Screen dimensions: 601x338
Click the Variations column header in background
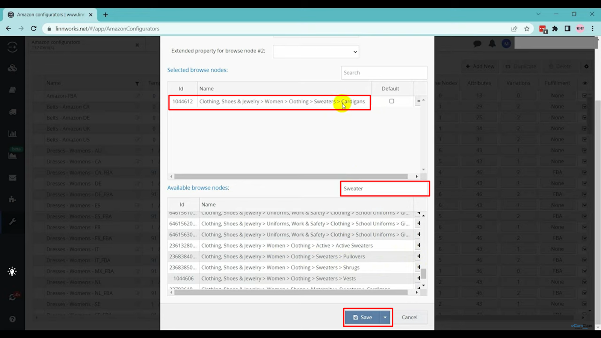(518, 83)
